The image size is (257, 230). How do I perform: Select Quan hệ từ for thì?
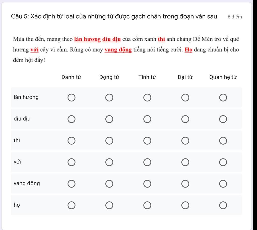[223, 141]
